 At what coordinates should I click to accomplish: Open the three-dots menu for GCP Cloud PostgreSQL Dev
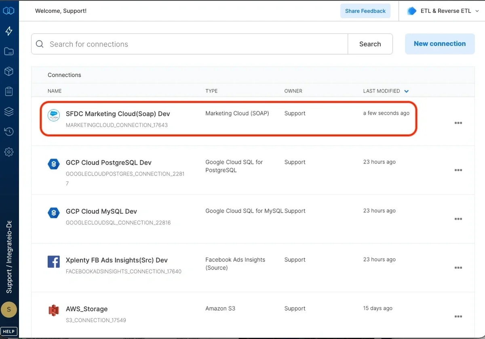tap(458, 170)
